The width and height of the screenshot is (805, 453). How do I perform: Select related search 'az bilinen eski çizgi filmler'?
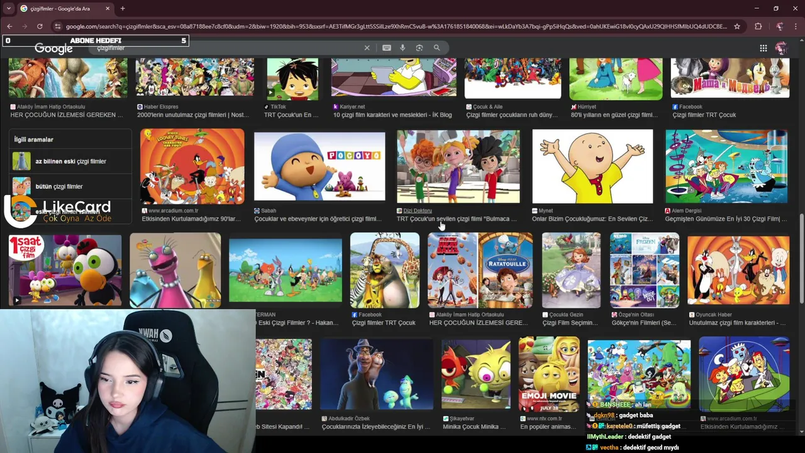[70, 161]
